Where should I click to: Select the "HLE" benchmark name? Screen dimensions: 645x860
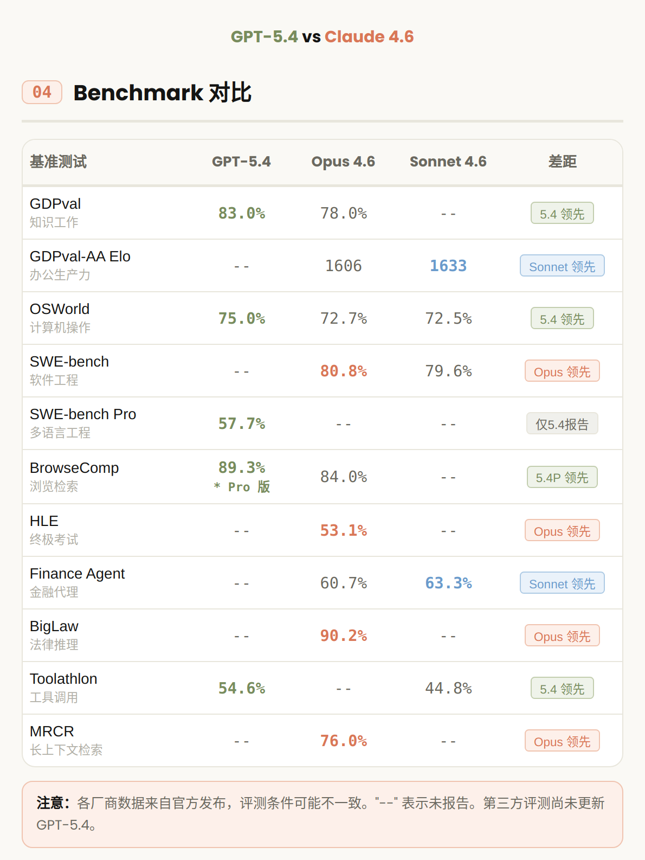click(x=44, y=521)
